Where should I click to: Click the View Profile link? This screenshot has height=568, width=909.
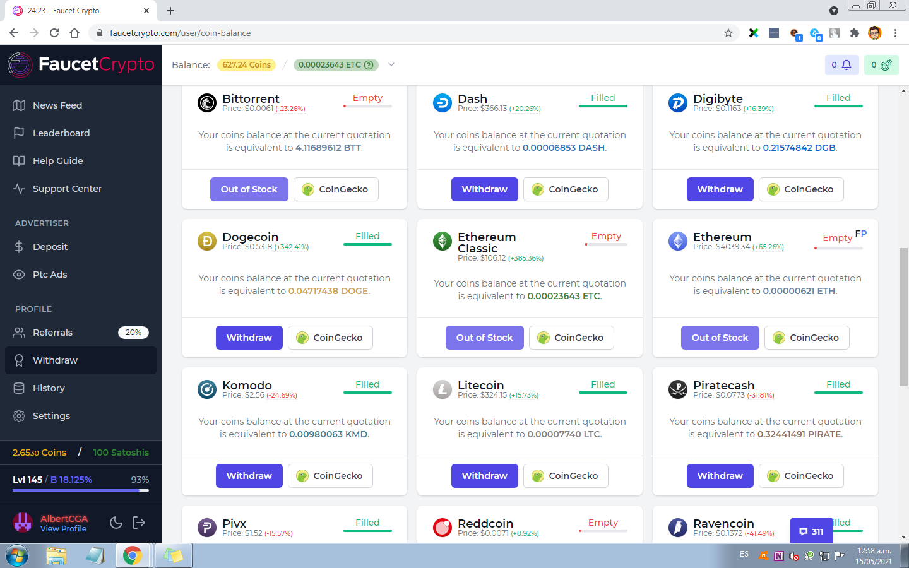click(63, 529)
